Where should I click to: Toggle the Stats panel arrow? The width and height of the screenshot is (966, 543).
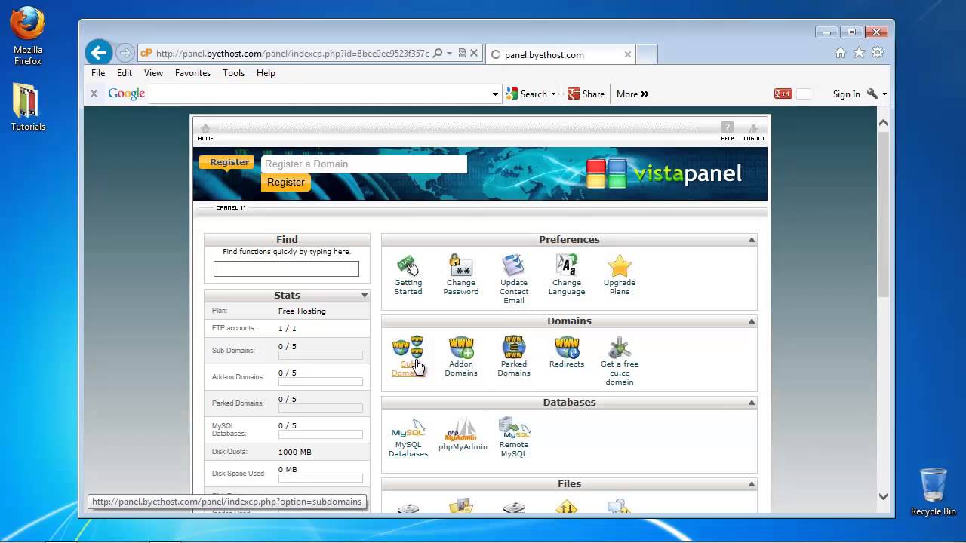click(365, 296)
